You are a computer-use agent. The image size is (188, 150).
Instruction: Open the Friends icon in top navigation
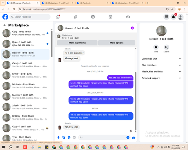click(75, 17)
